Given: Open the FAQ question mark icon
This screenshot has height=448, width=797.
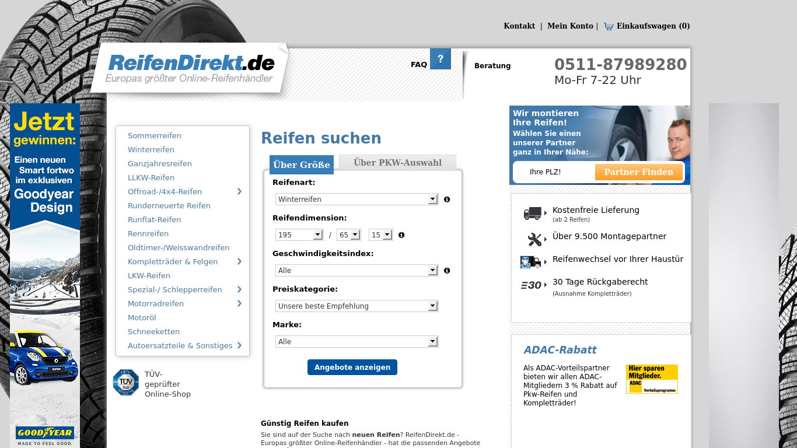Looking at the screenshot, I should [x=442, y=58].
